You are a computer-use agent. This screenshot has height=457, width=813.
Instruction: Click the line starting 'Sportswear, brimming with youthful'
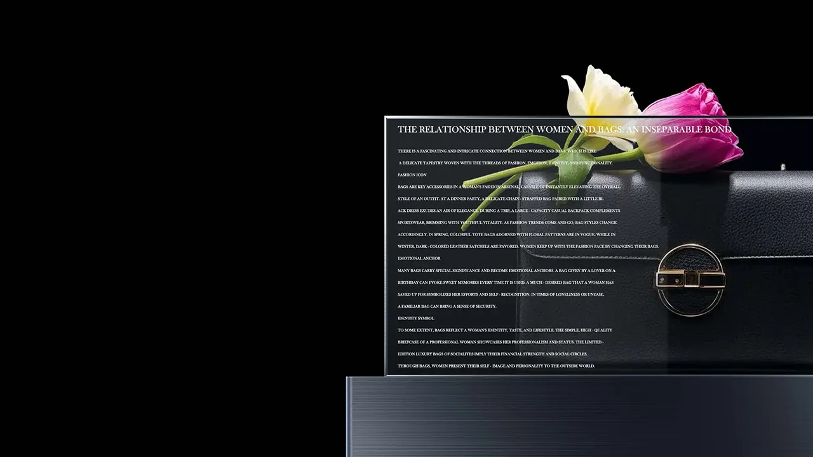507,223
